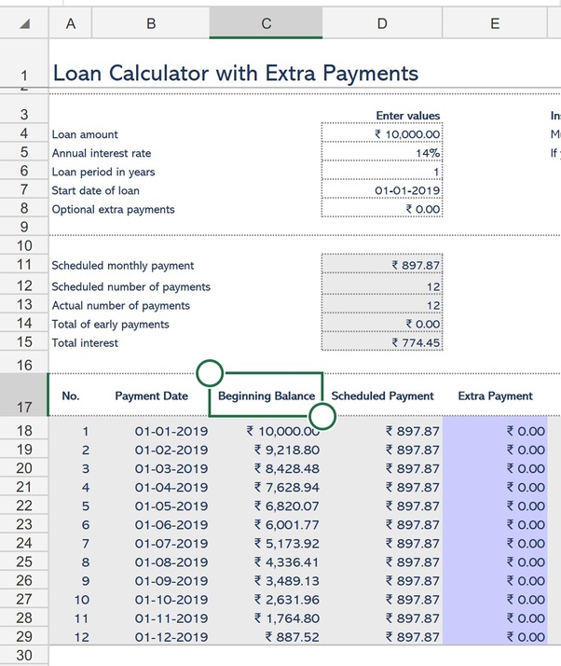Viewport: 561px width, 666px height.
Task: Tap the top-left selection handle circle
Action: (210, 373)
